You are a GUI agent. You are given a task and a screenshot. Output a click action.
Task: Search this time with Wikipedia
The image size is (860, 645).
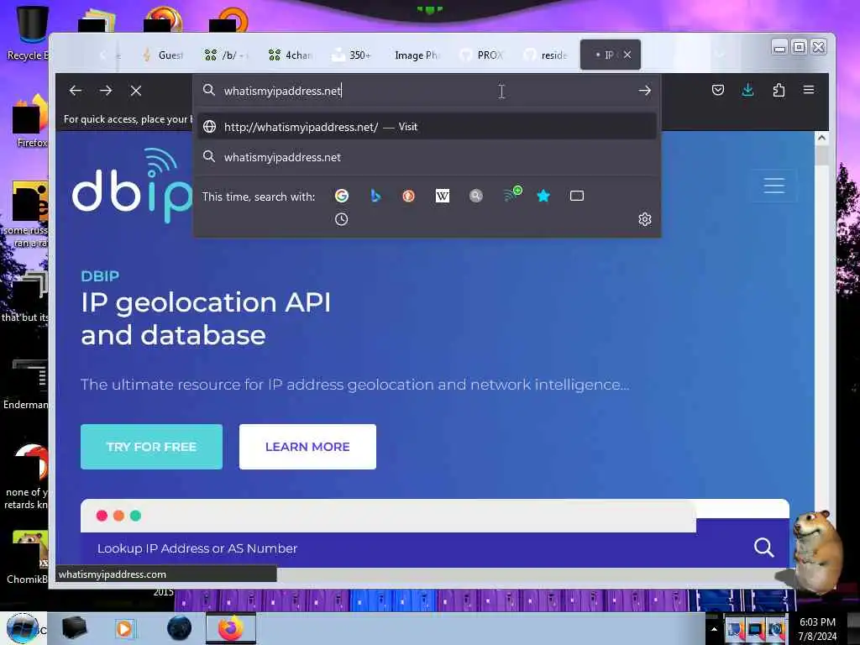pos(442,196)
